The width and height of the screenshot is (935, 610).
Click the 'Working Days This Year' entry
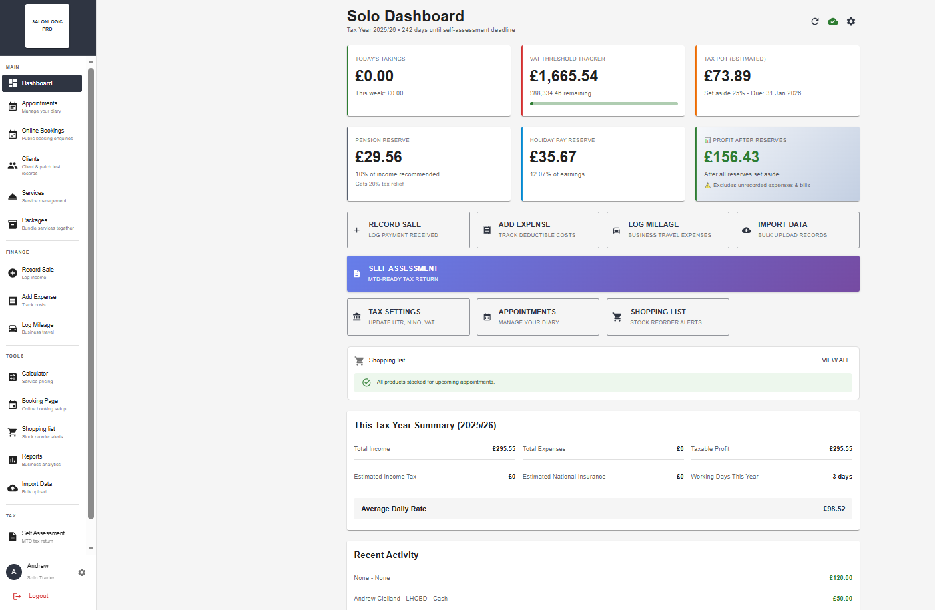pyautogui.click(x=771, y=477)
